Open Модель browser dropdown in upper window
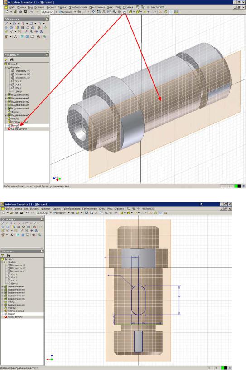 (18, 55)
